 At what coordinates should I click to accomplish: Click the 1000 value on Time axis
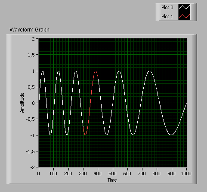(x=186, y=173)
